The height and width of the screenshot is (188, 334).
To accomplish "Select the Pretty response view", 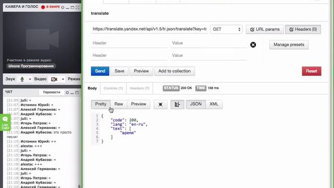I will 101,104.
